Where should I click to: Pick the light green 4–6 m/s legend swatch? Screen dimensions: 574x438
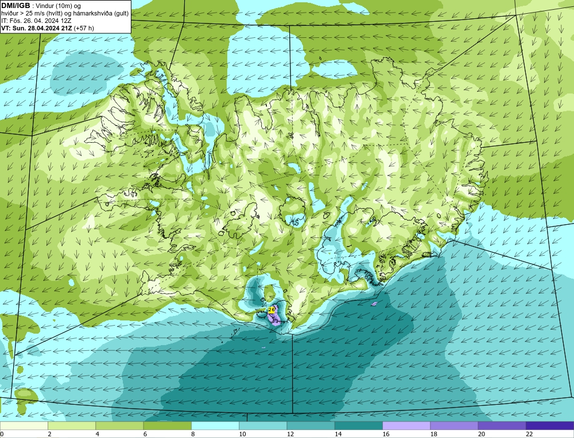[x=120, y=425]
